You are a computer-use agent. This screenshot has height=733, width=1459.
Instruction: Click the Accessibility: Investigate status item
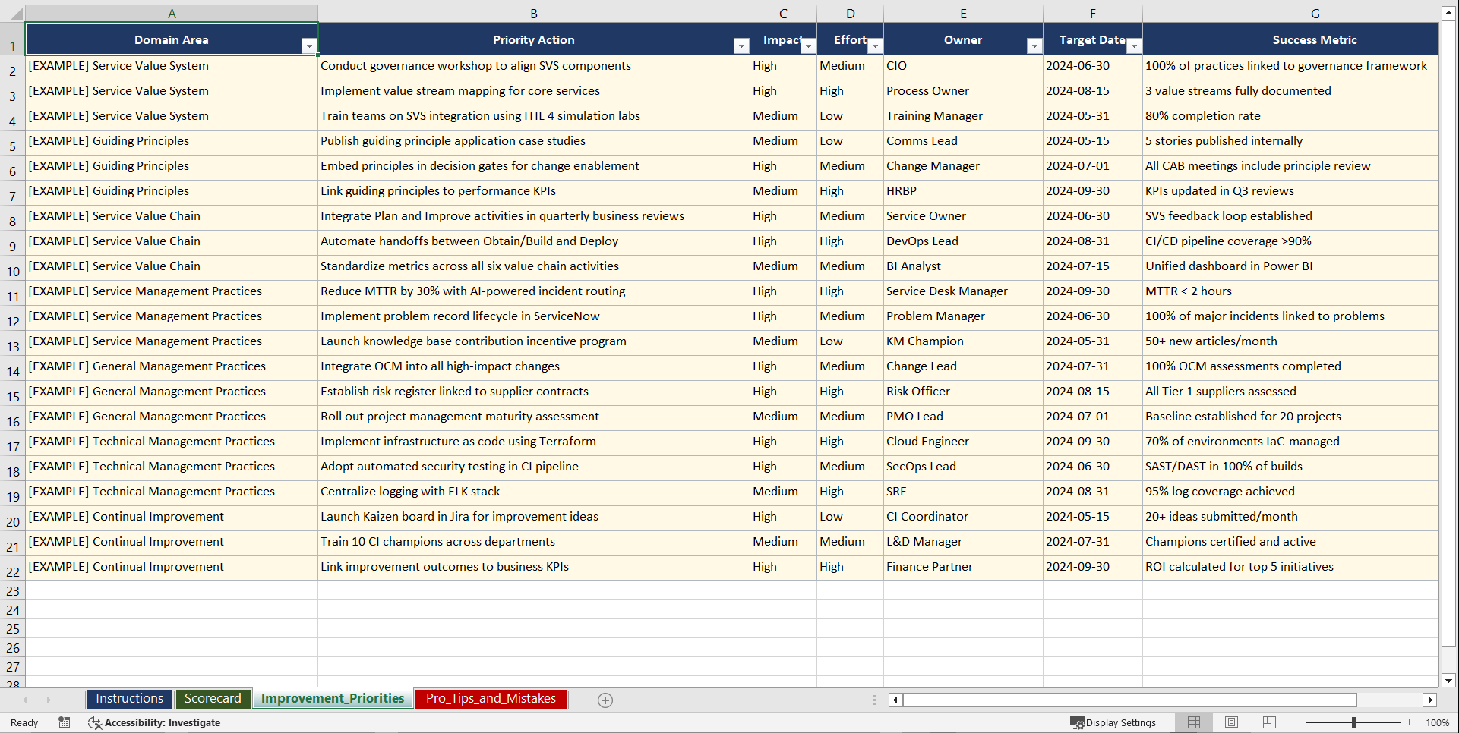click(155, 722)
